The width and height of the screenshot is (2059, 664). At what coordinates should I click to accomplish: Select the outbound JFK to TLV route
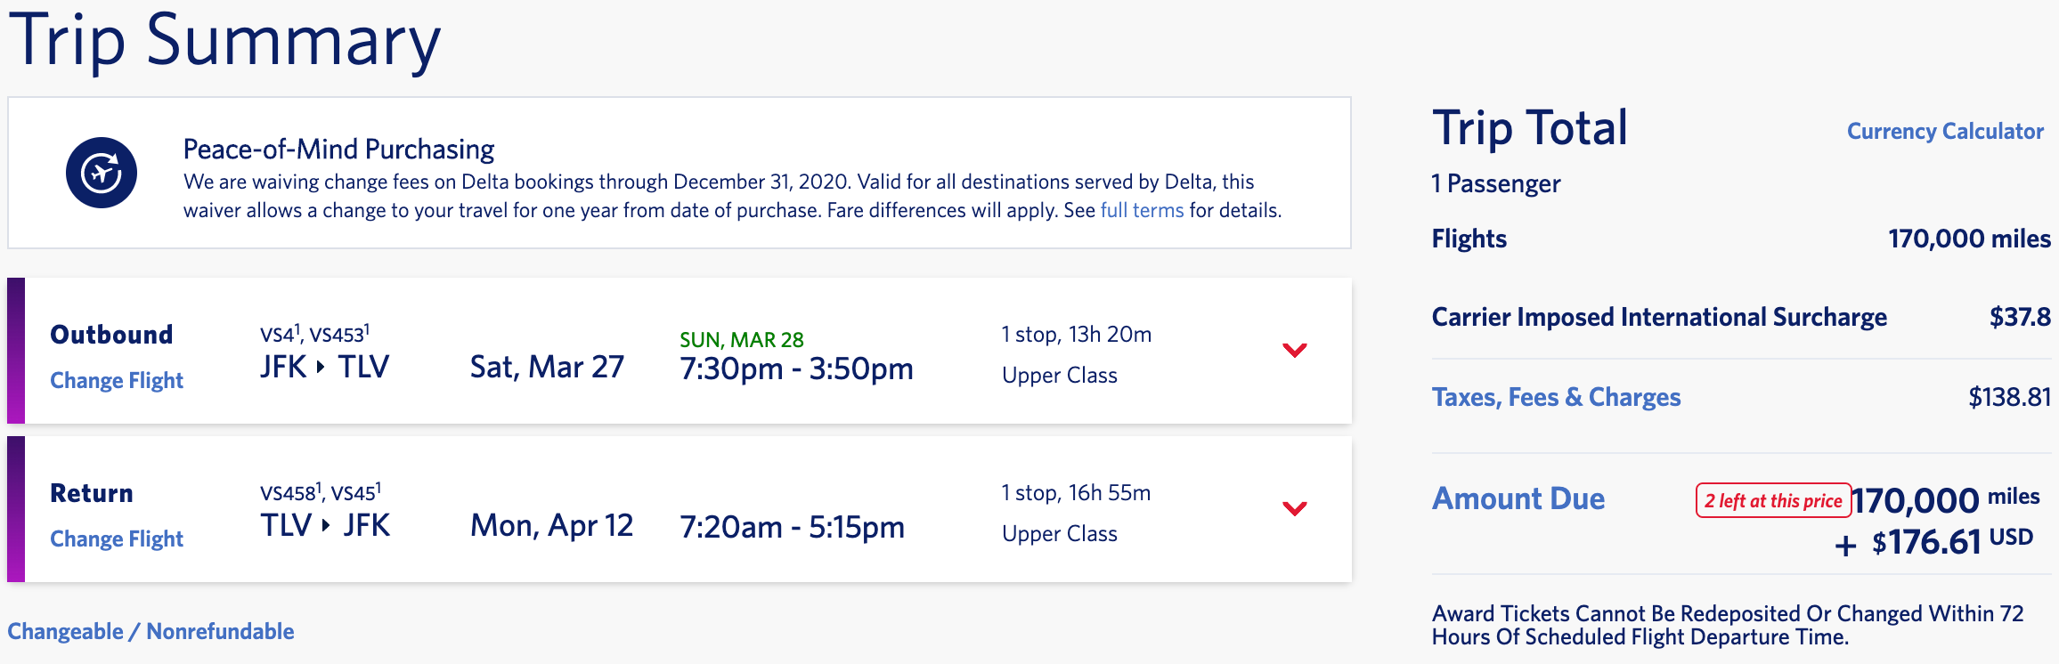(324, 367)
